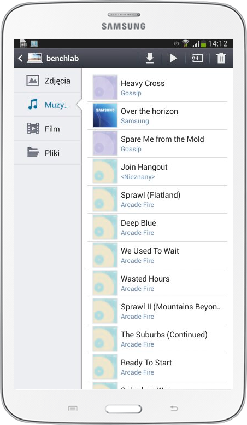
Task: Tap the Sprawl (Flatland) album art
Action: tap(105, 199)
